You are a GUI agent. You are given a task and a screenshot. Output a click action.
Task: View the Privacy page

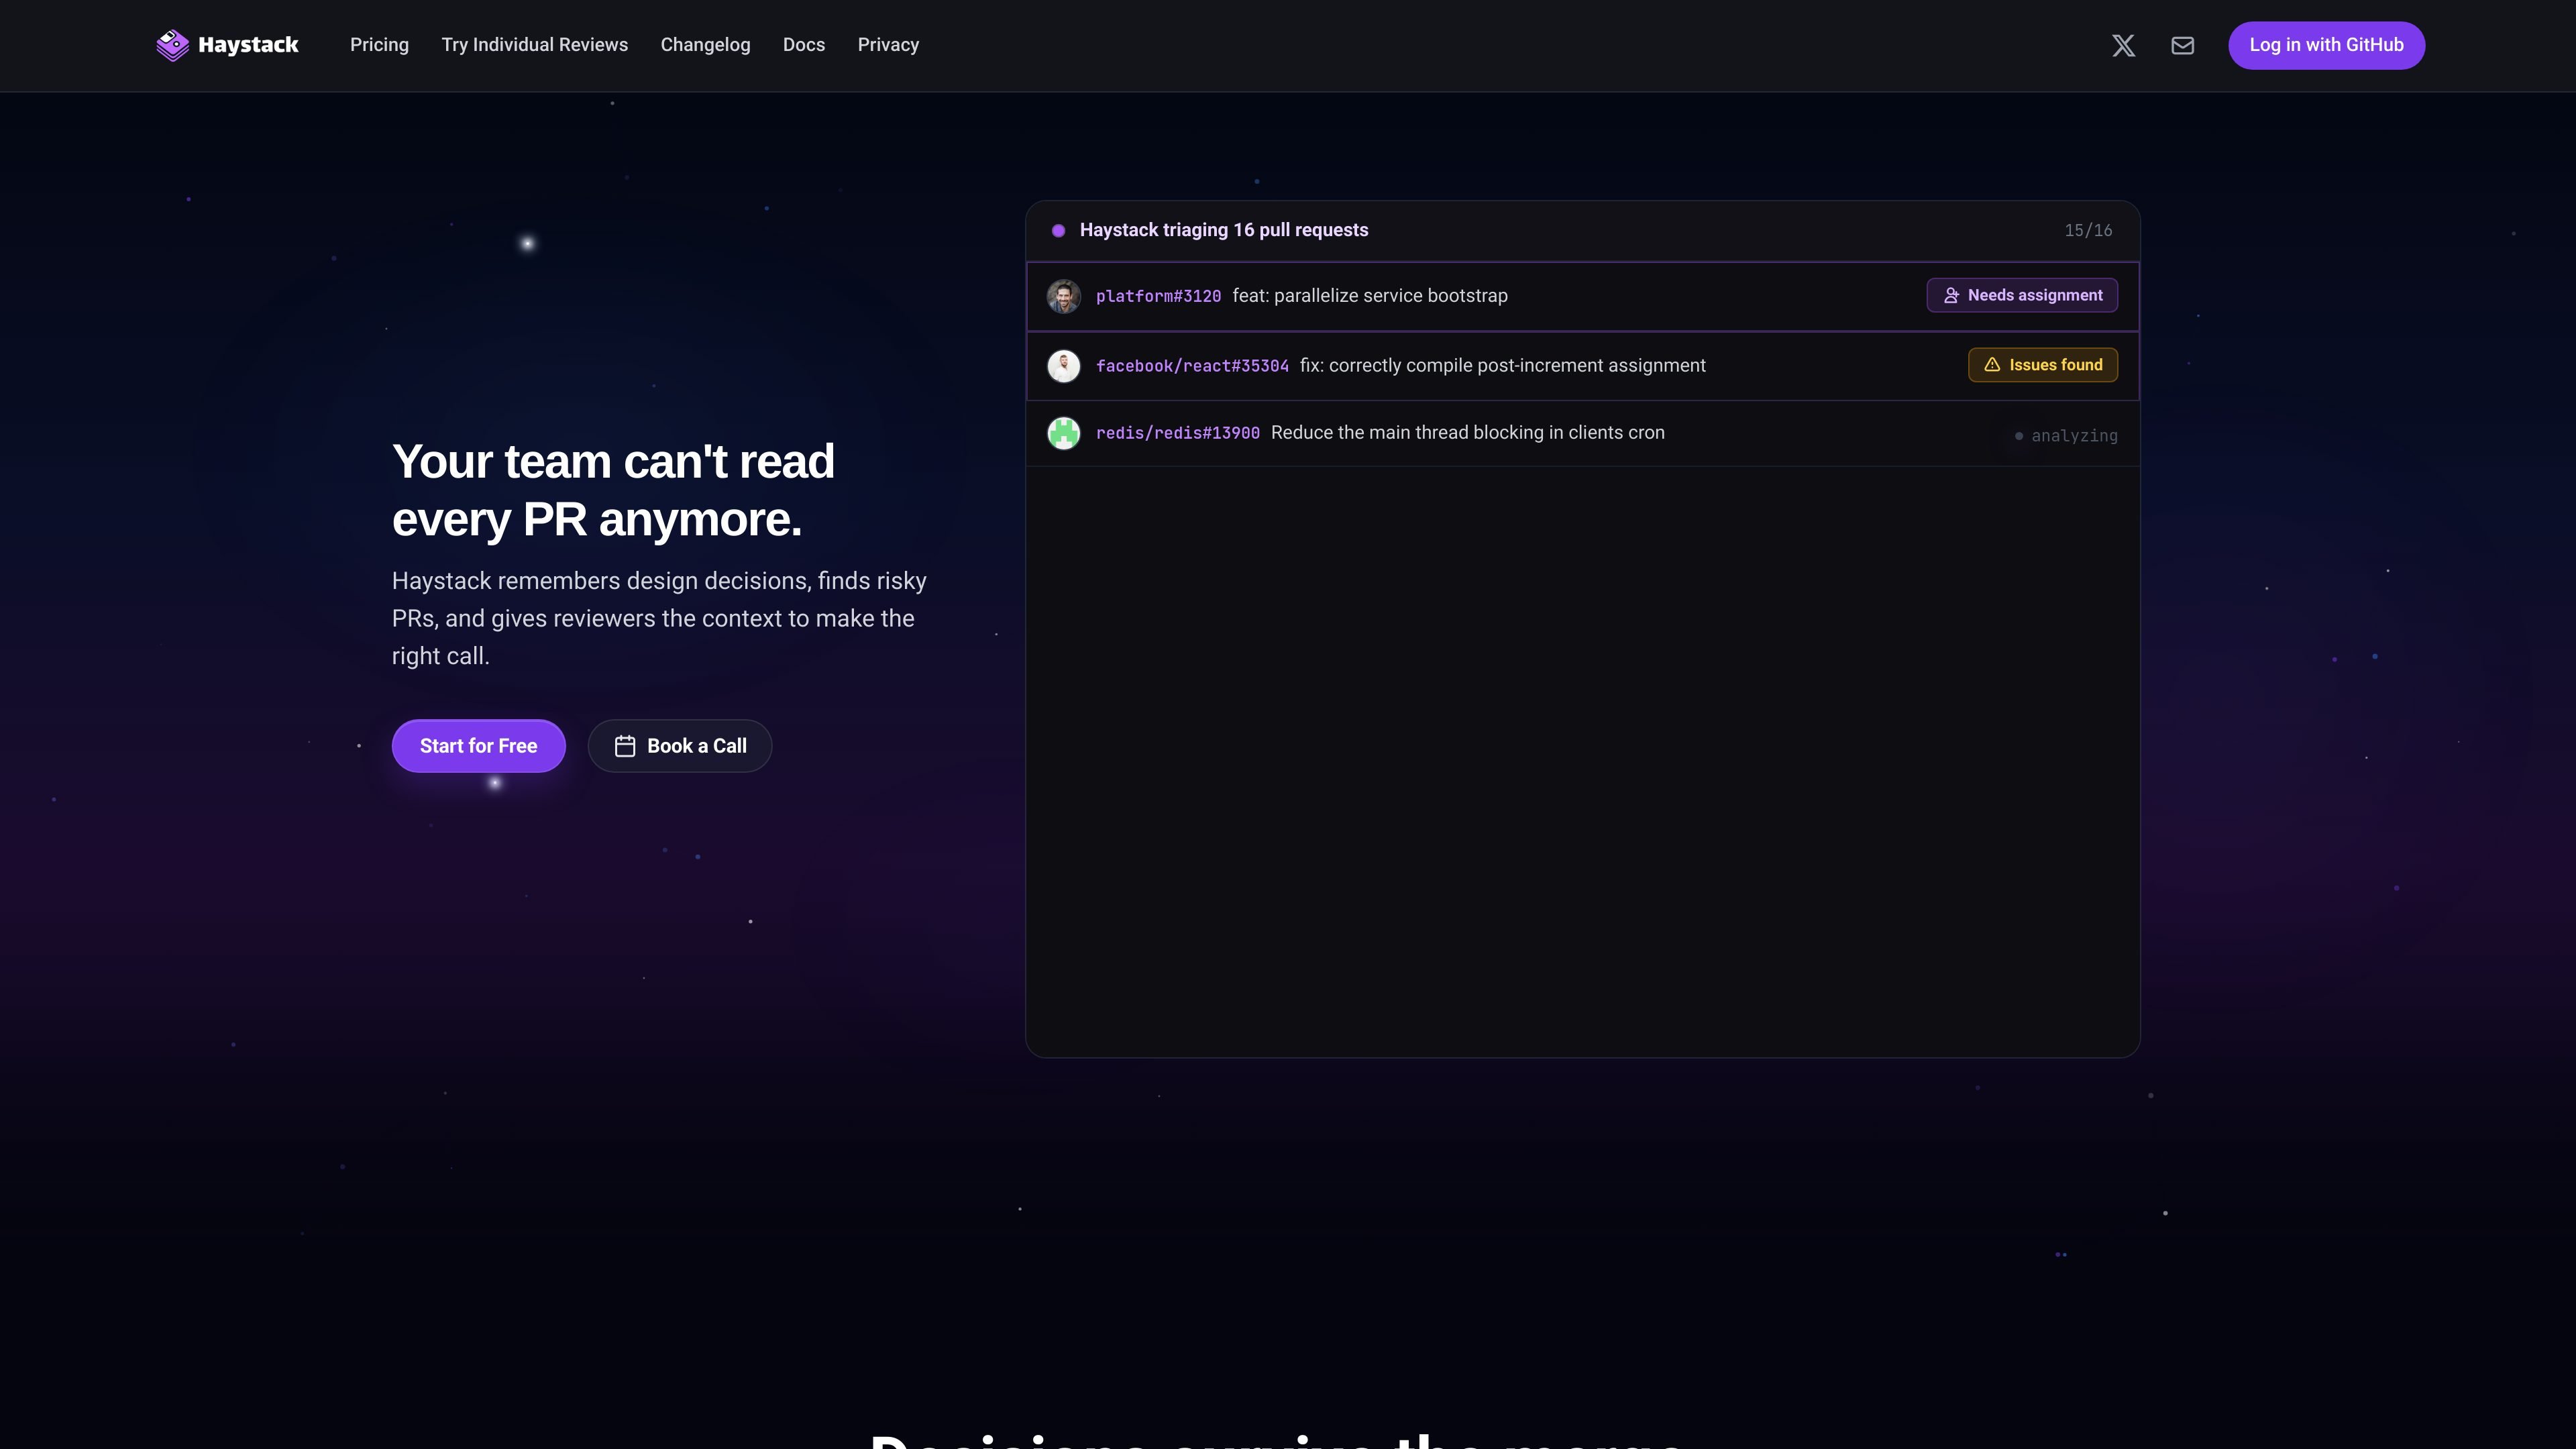(x=888, y=45)
